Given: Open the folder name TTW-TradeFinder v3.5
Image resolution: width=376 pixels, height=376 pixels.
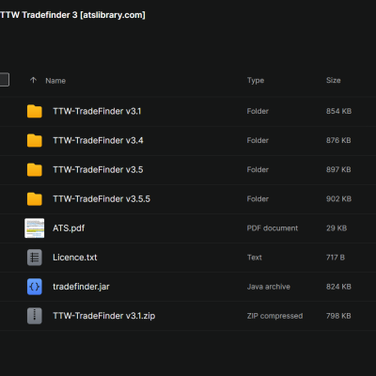Looking at the screenshot, I should (x=98, y=169).
